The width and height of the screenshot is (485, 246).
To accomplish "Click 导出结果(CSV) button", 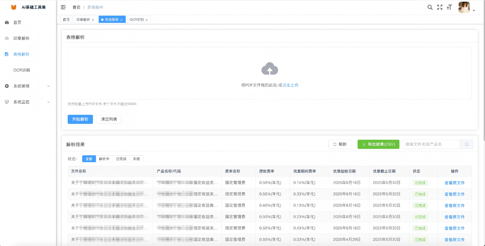I will (378, 145).
